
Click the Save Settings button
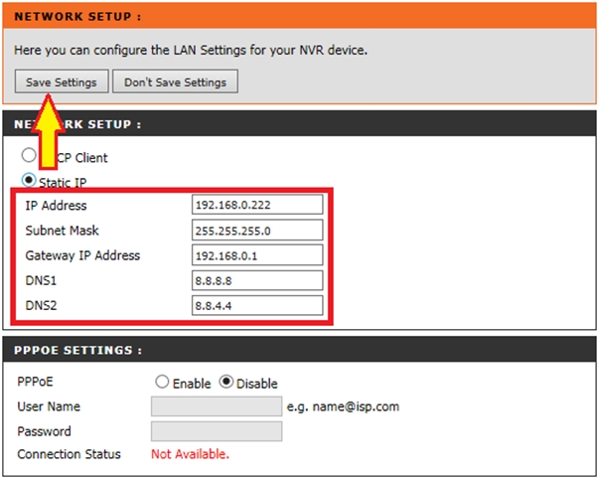(61, 81)
